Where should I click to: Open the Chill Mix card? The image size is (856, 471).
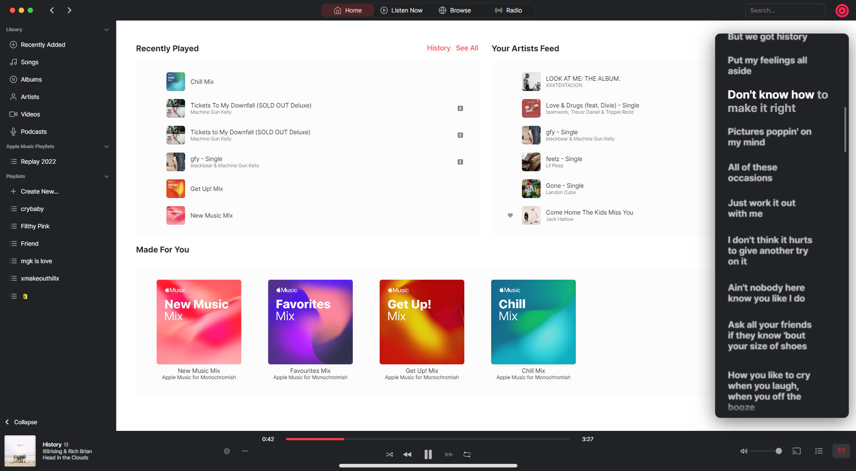point(533,322)
